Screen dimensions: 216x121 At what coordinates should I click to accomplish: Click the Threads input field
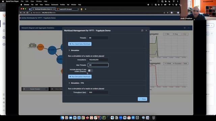98,38
